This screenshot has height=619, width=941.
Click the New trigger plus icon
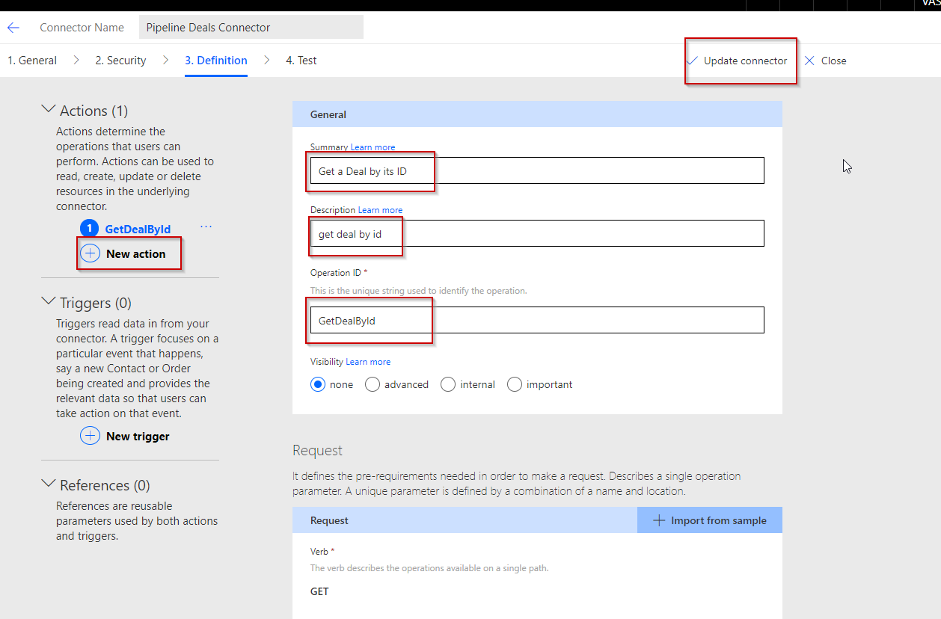90,436
